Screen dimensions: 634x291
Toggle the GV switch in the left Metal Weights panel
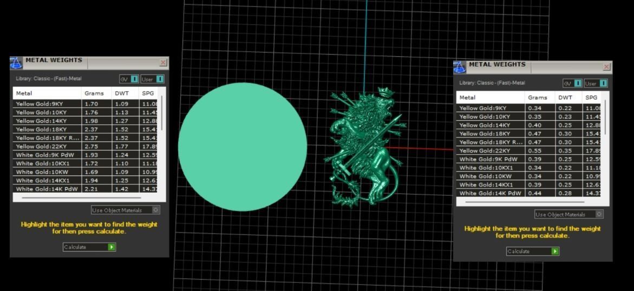(129, 79)
